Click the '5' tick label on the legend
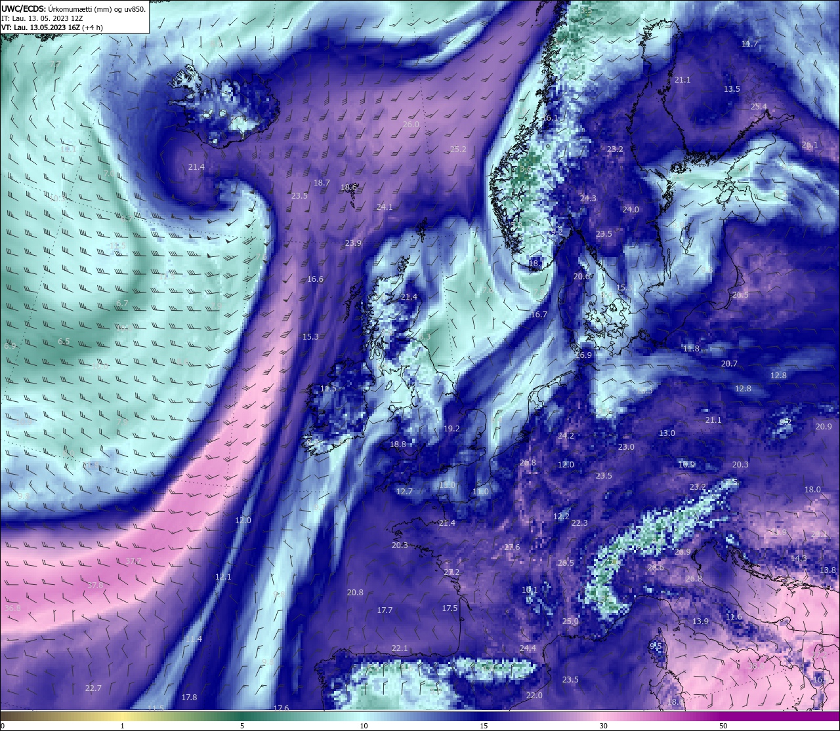Viewport: 840px width, 731px height. [242, 726]
